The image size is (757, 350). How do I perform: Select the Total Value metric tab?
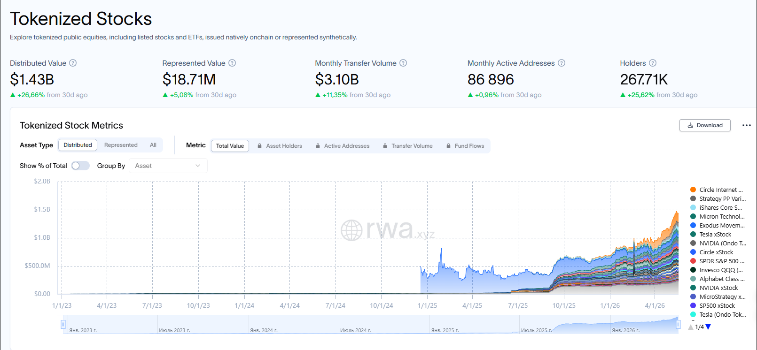click(x=230, y=146)
